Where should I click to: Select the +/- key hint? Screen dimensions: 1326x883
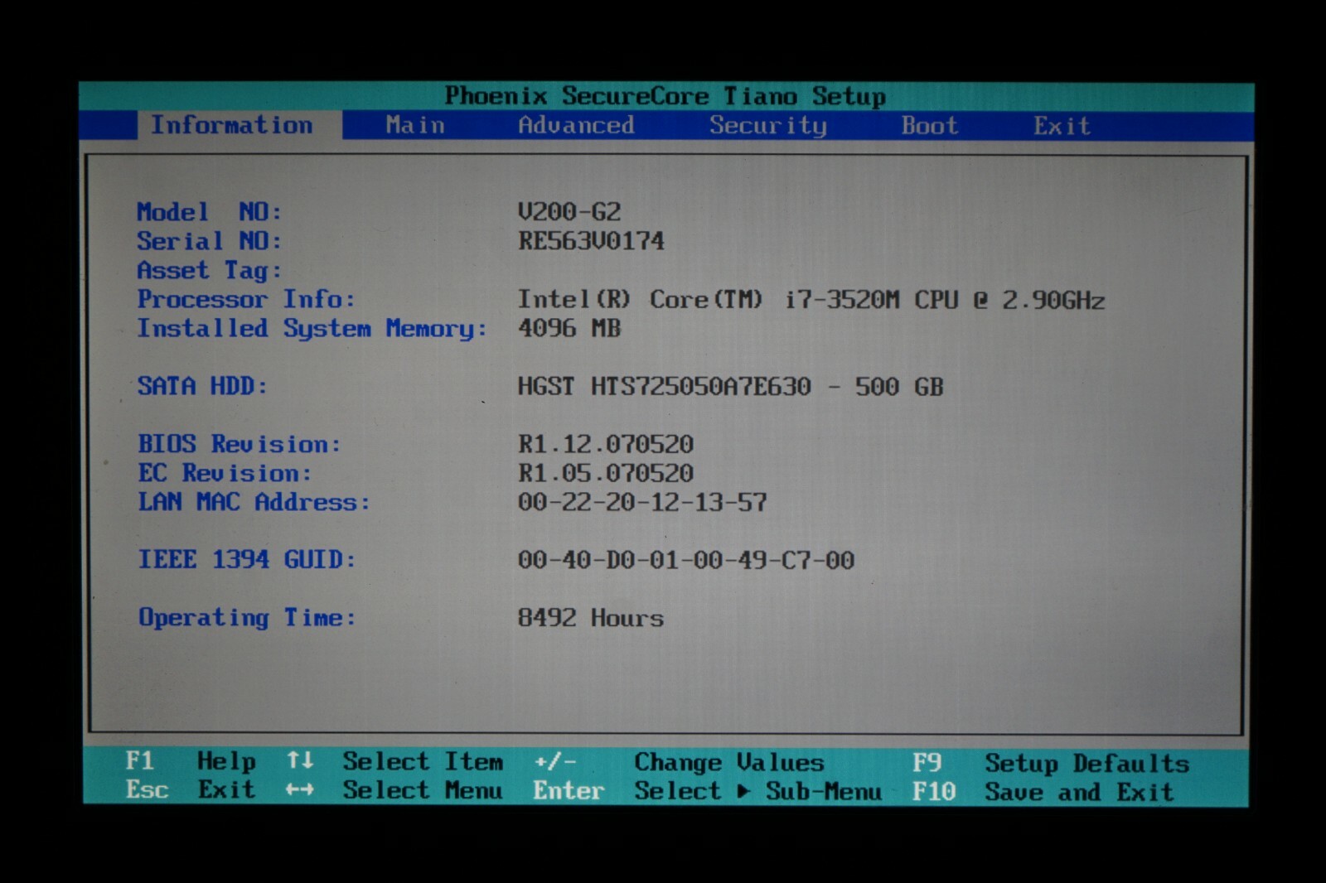(x=554, y=761)
